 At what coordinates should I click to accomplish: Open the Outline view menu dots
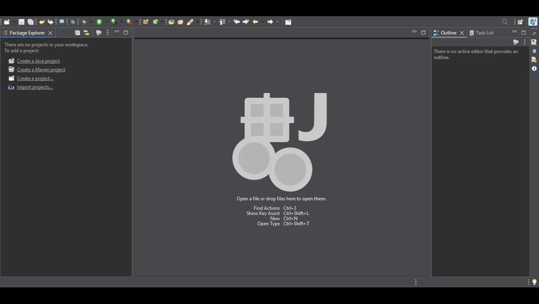coord(525,42)
